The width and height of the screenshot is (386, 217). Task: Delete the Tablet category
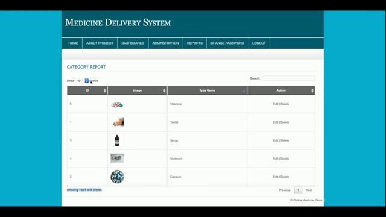(285, 122)
